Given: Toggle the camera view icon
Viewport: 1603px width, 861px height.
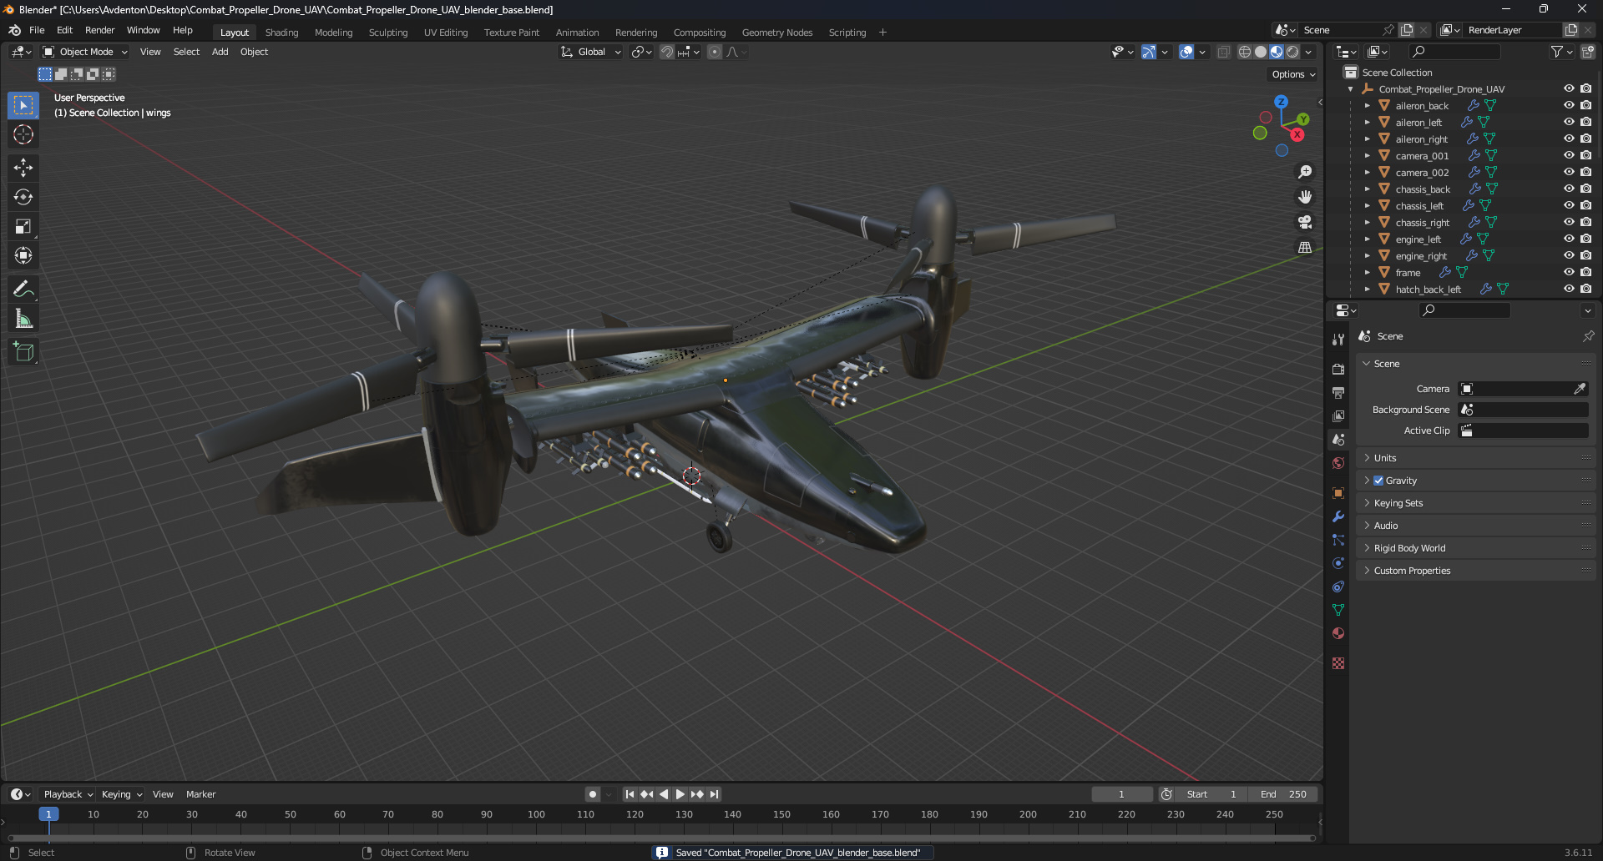Looking at the screenshot, I should tap(1305, 222).
